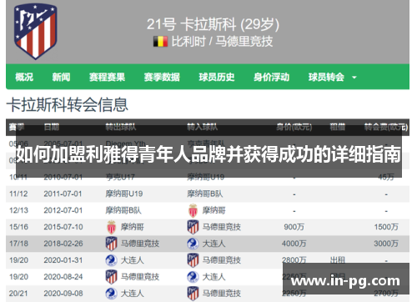This screenshot has height=302, width=417.
Task: Open the 球员历史 tab
Action: pos(217,77)
